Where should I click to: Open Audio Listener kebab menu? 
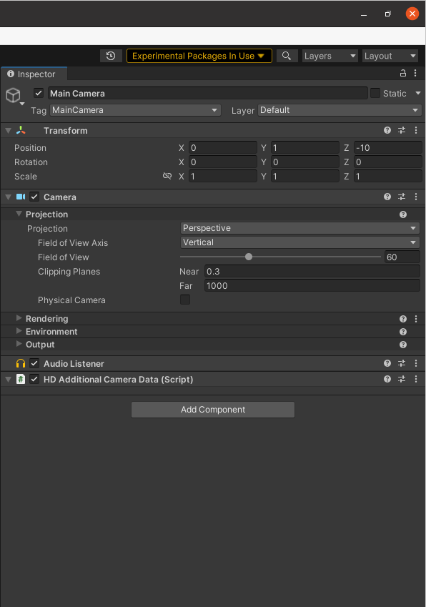416,363
